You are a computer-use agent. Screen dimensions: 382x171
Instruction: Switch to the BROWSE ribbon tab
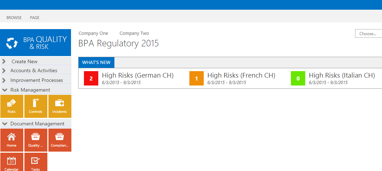pos(14,18)
